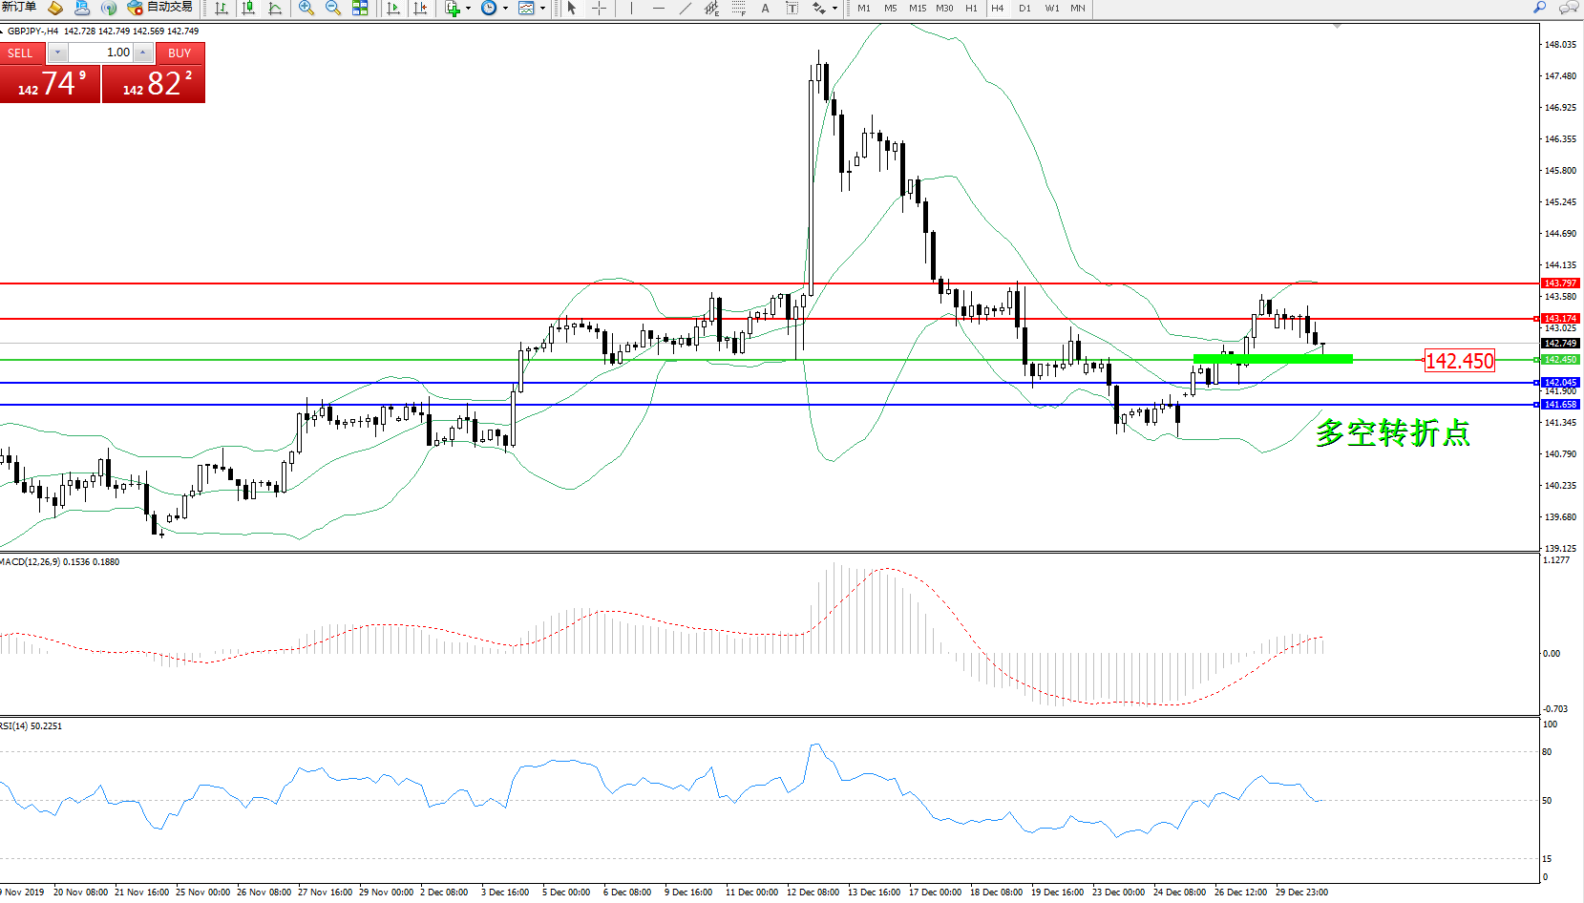Switch to the D1 timeframe

[1024, 9]
